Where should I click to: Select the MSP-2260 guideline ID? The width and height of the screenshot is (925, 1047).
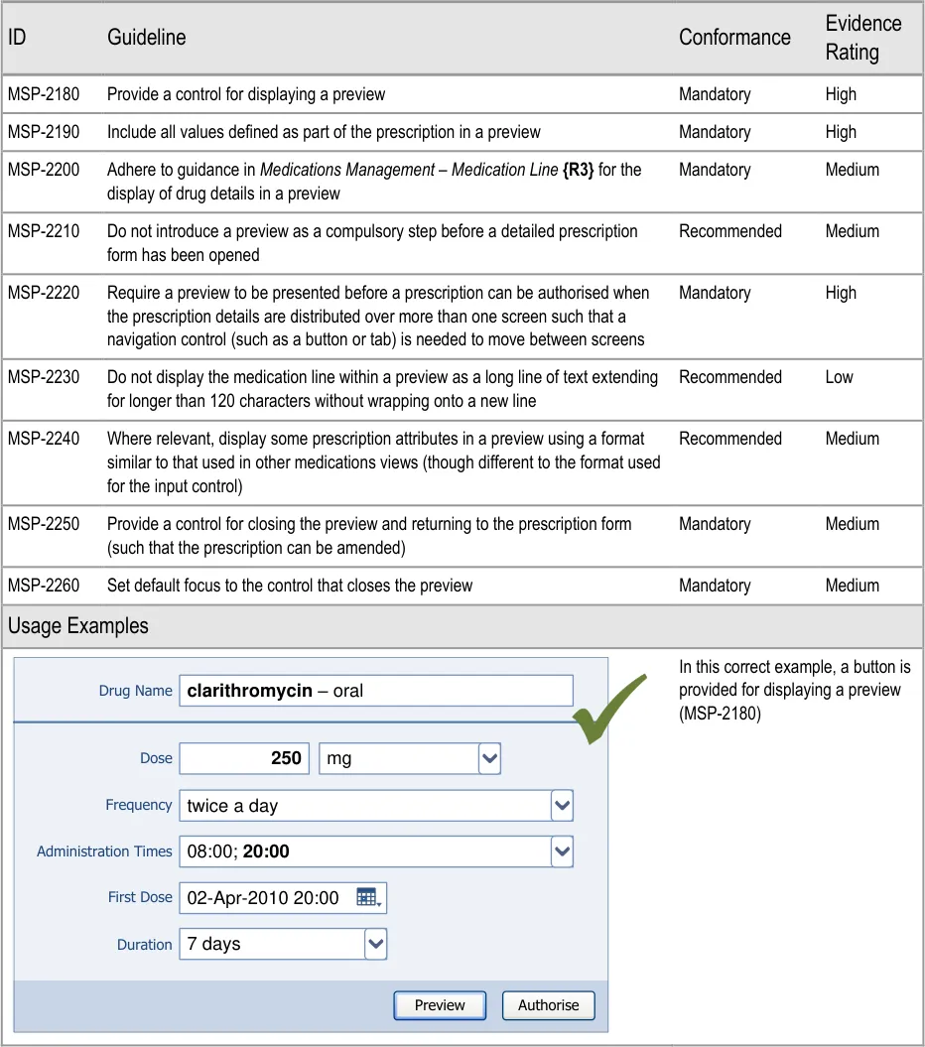pos(44,586)
